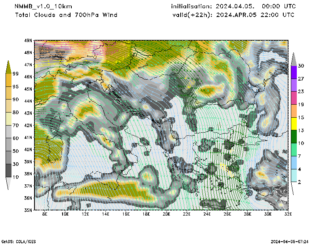This screenshot has width=317, height=244.
Task: Select the dark gray 10–30 cloud swatch
Action: tap(8, 171)
